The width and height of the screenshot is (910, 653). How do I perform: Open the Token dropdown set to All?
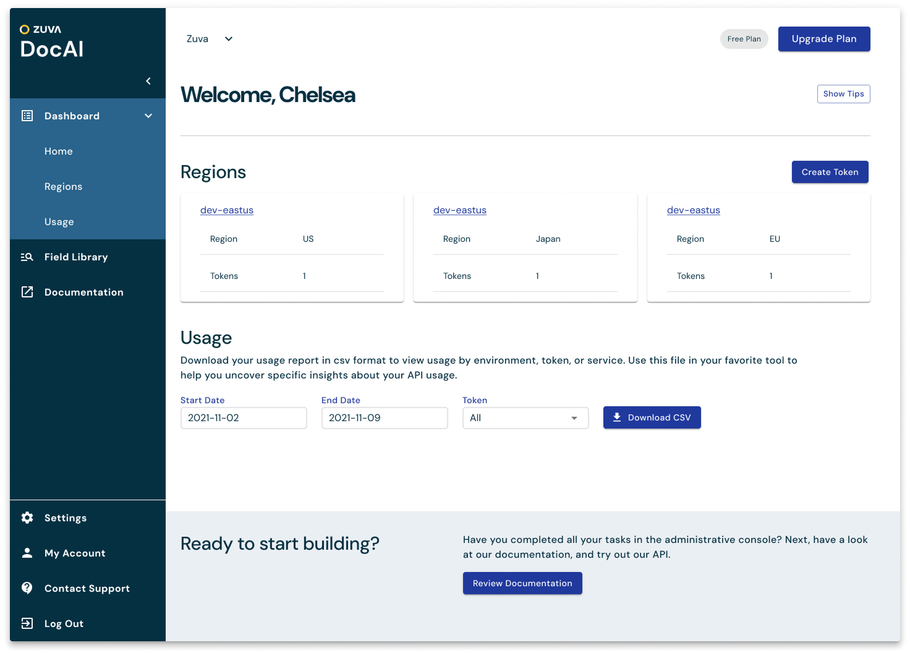point(525,418)
